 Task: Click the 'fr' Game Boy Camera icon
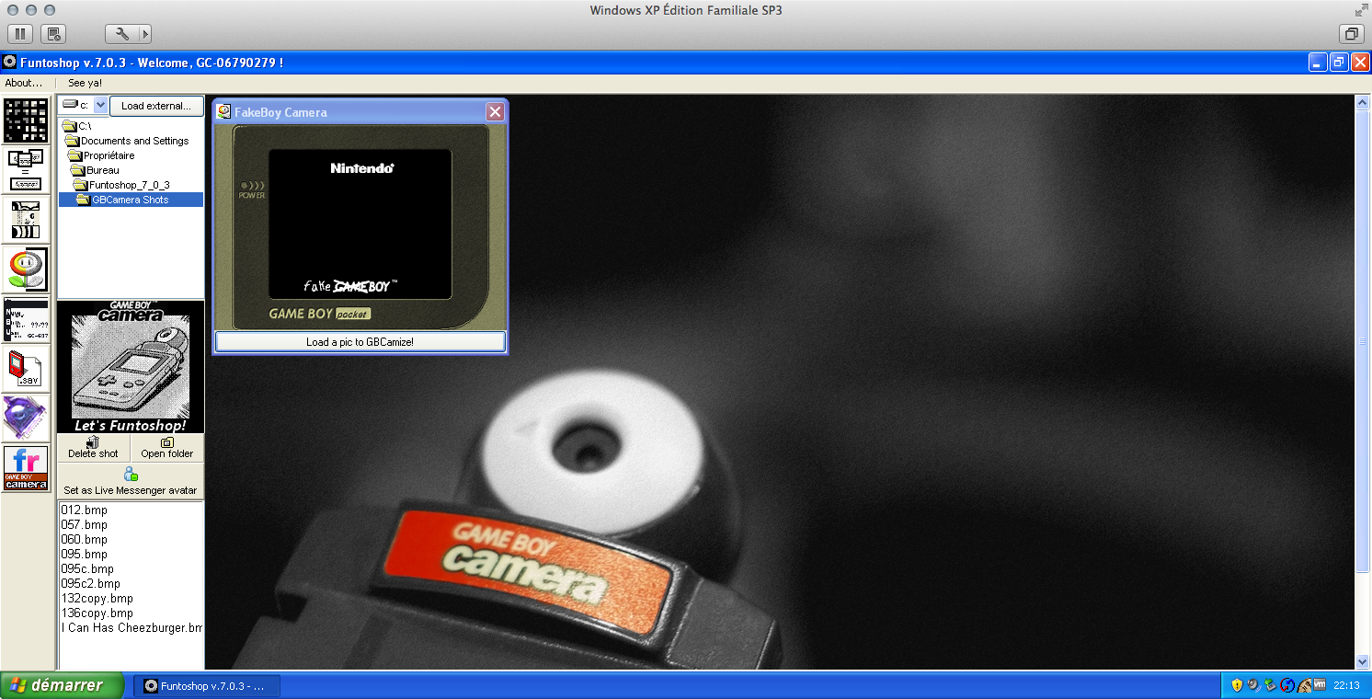pyautogui.click(x=26, y=468)
